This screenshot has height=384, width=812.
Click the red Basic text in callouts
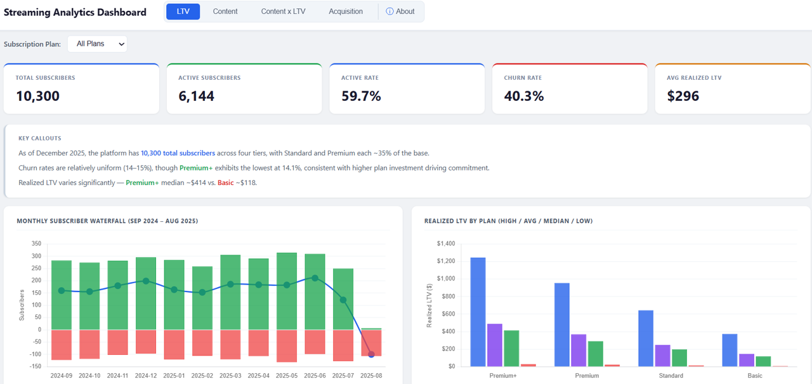click(x=225, y=182)
